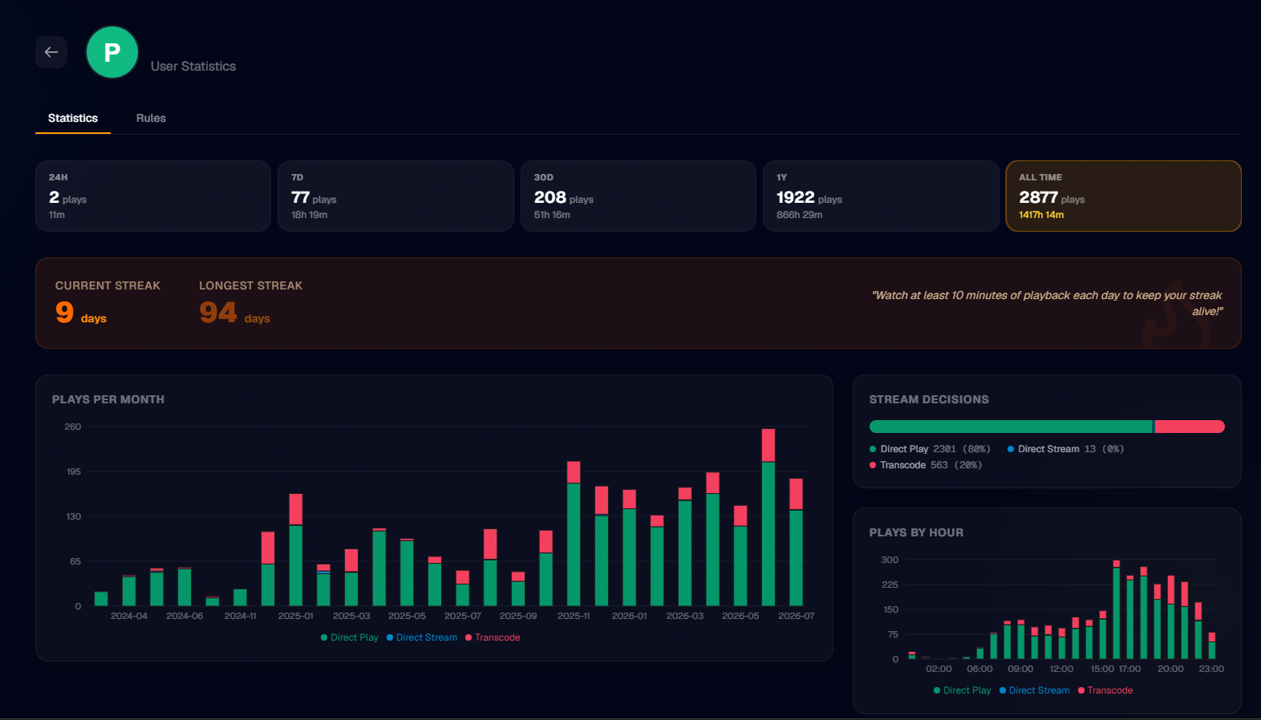Click the CURRENT STREAK 9 days value
Screen dimensions: 1261x720
81,313
